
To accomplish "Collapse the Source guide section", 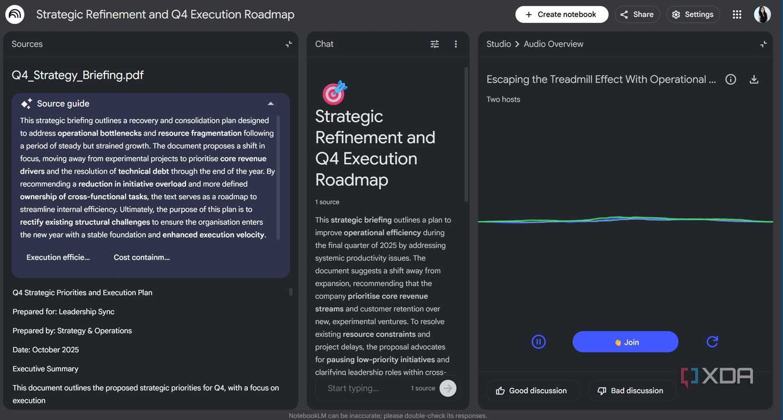I will coord(270,104).
